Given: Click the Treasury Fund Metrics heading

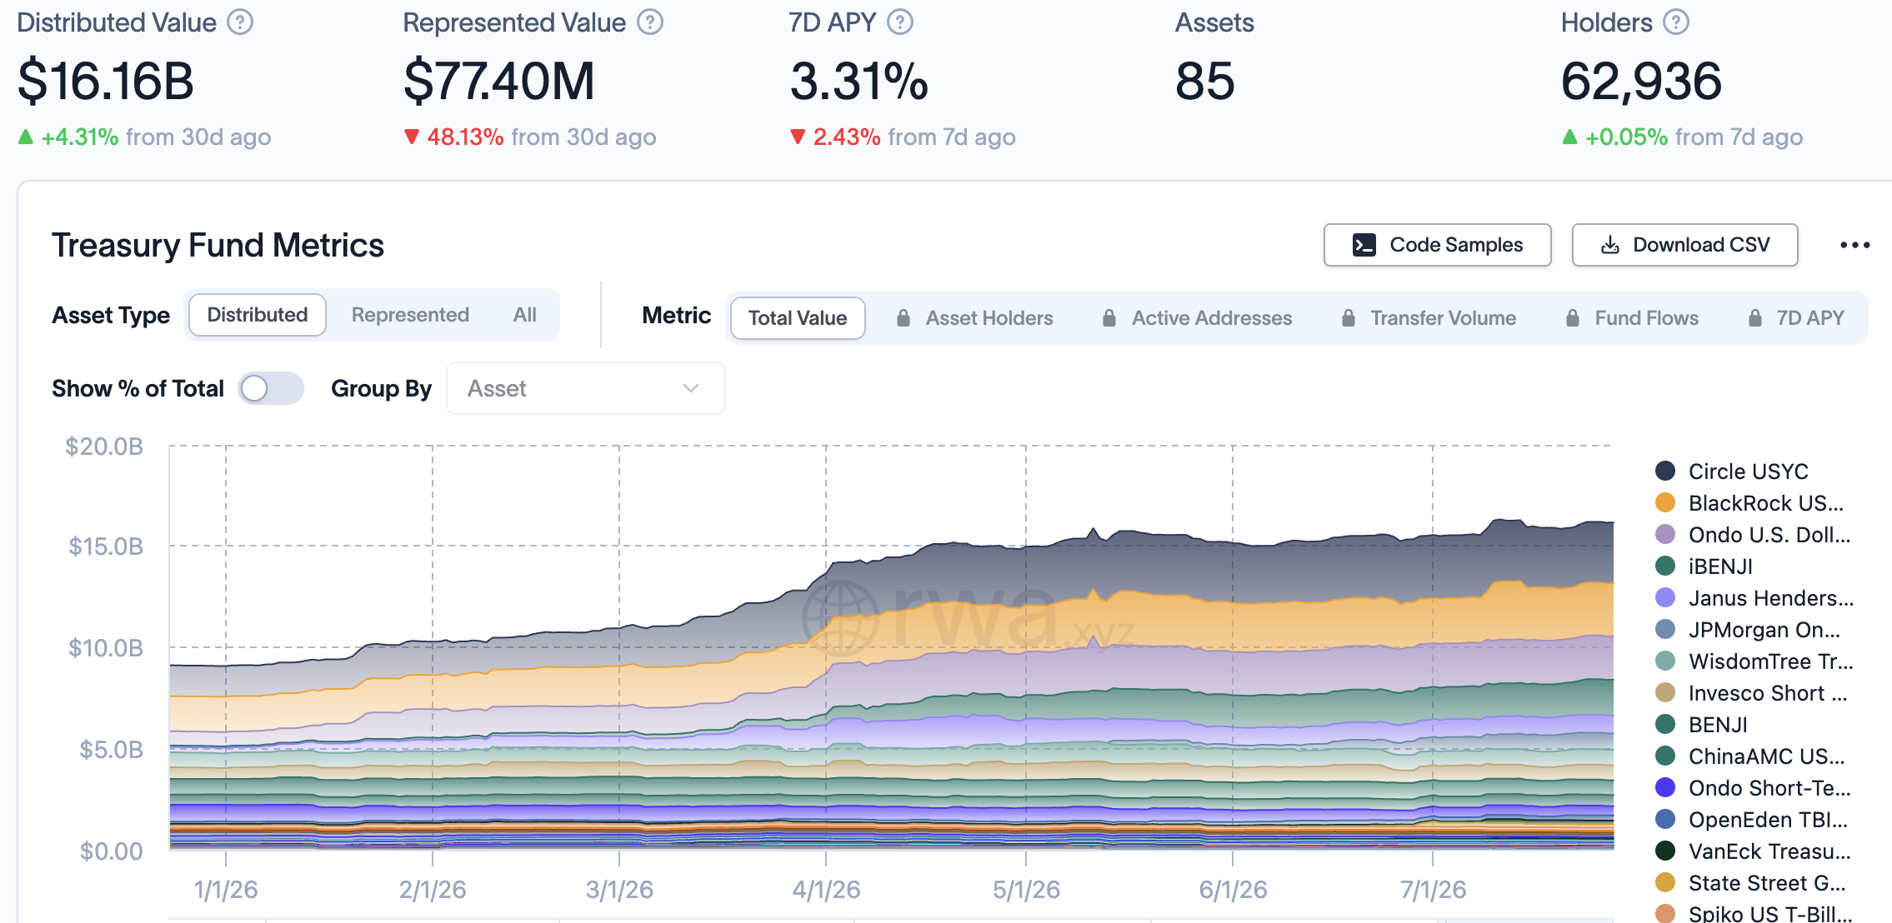Looking at the screenshot, I should [218, 245].
